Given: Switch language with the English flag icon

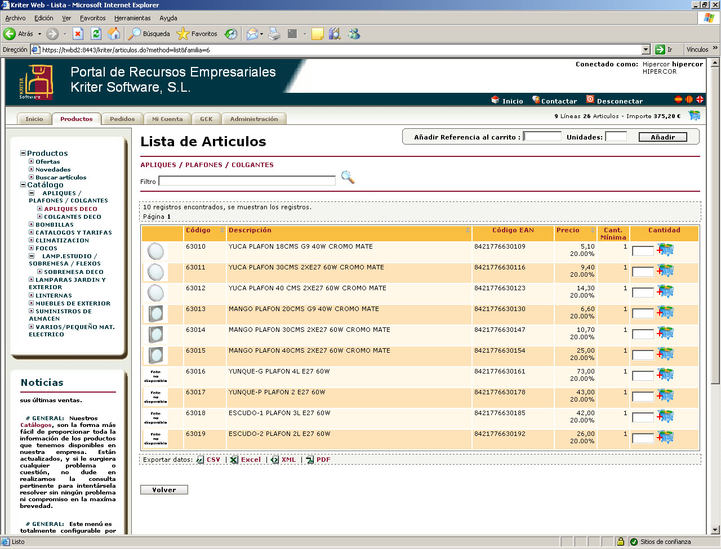Looking at the screenshot, I should [700, 99].
